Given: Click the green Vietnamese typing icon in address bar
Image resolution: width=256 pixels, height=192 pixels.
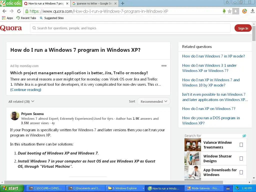Looking at the screenshot, I should coord(224,11).
